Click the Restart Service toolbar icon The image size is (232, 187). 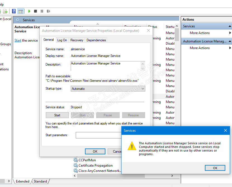coord(48,11)
